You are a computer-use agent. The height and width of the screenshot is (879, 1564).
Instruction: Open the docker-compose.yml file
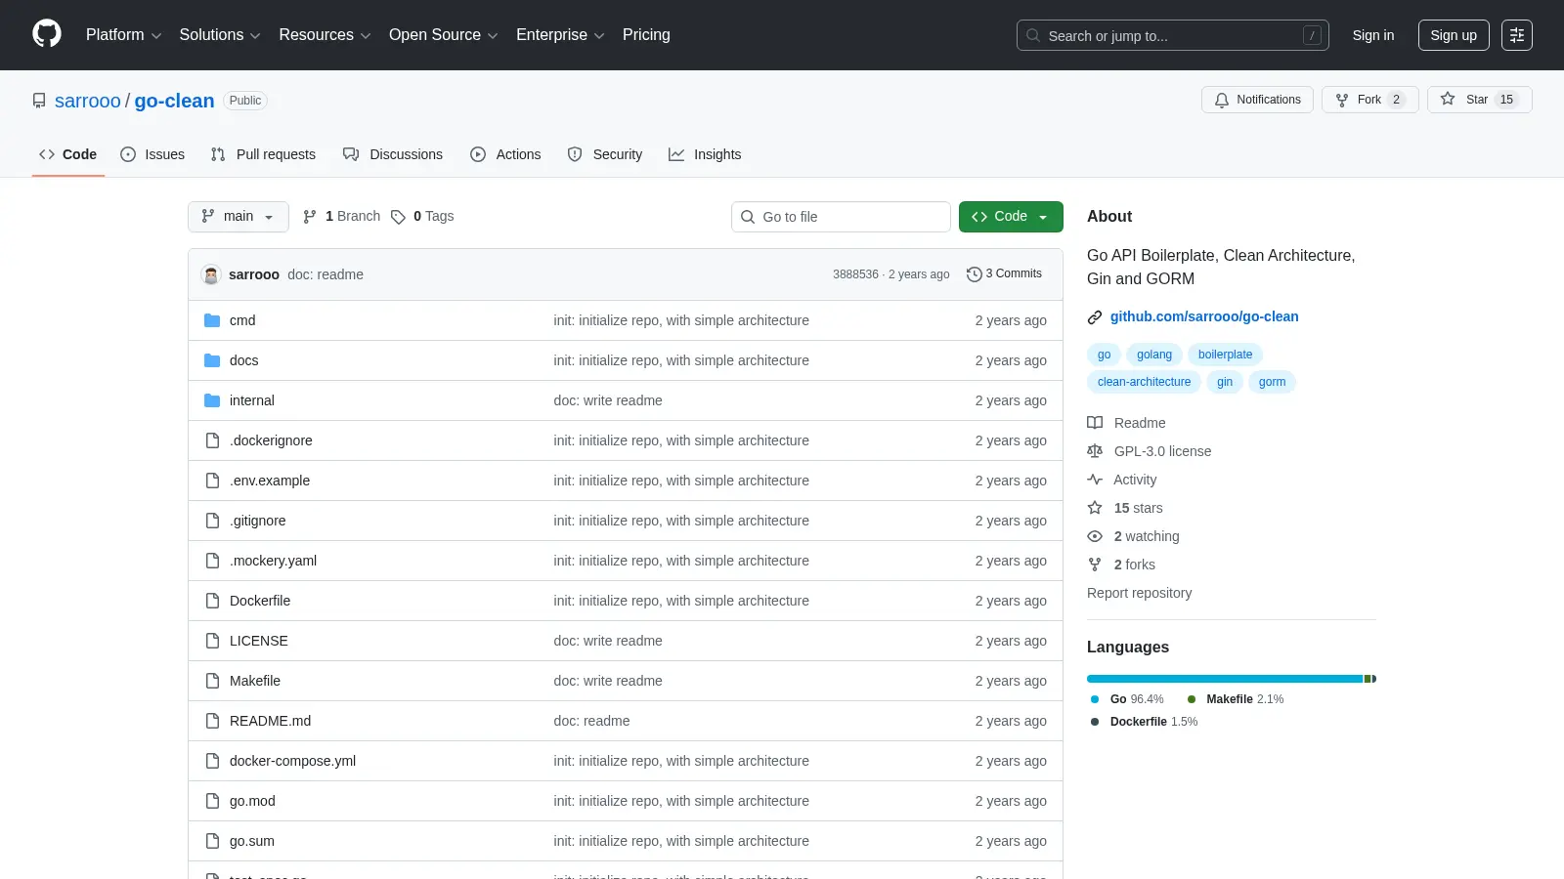[292, 761]
